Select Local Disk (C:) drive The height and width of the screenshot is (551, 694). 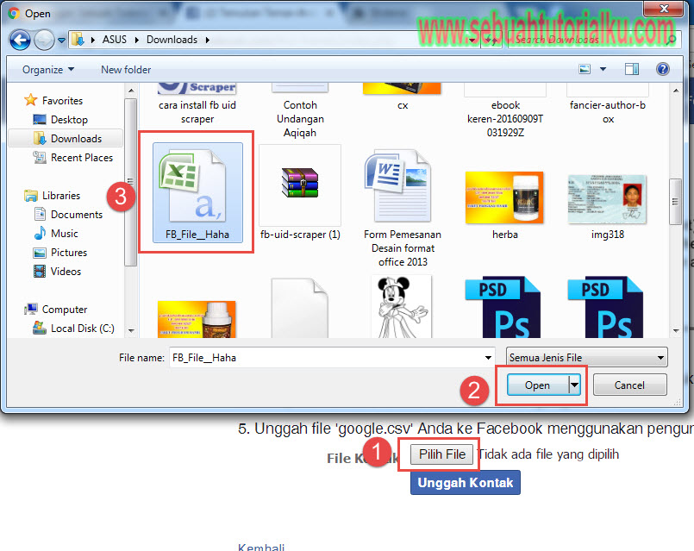[x=73, y=329]
